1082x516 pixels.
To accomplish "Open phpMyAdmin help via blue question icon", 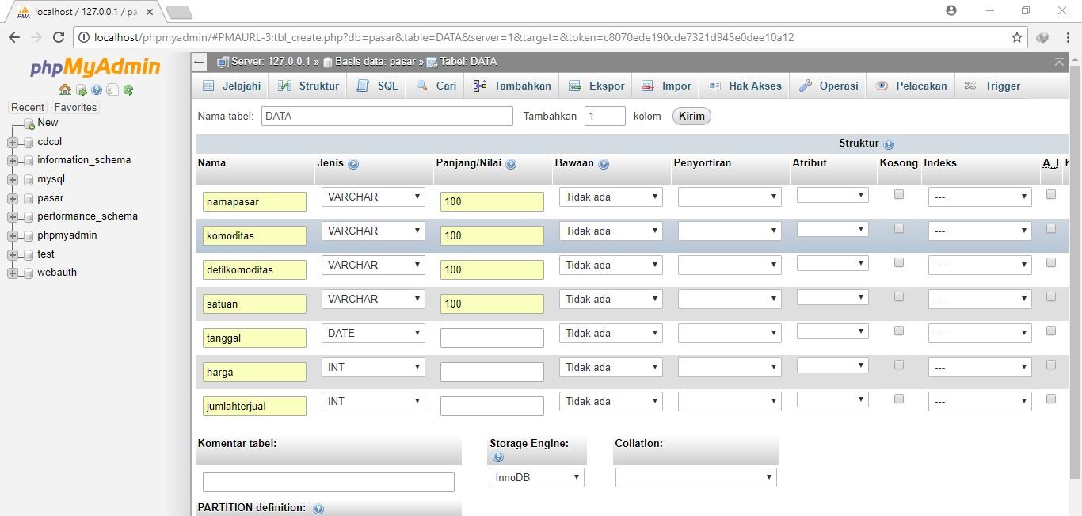I will pos(96,90).
